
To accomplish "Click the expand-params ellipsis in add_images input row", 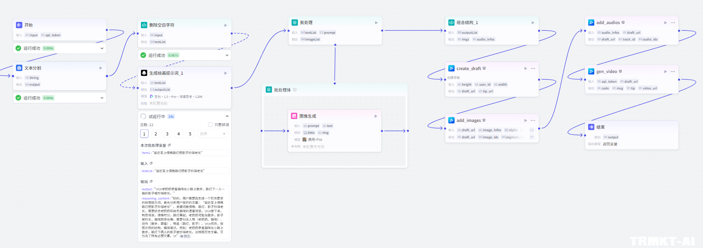I will coord(532,130).
